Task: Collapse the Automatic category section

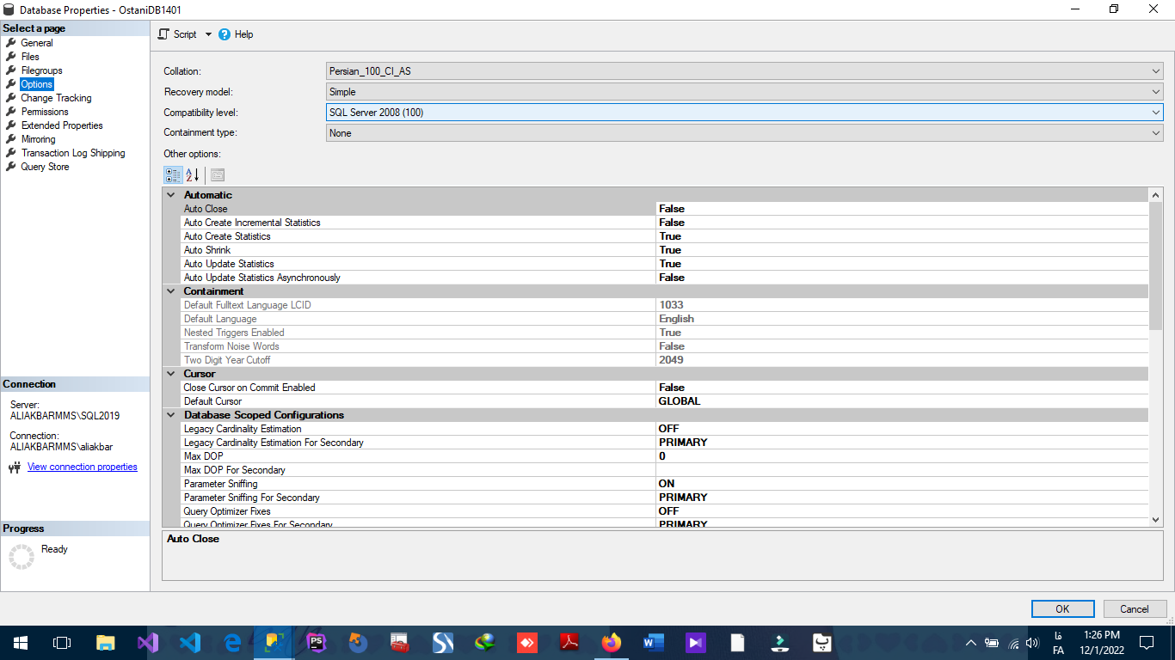Action: coord(170,195)
